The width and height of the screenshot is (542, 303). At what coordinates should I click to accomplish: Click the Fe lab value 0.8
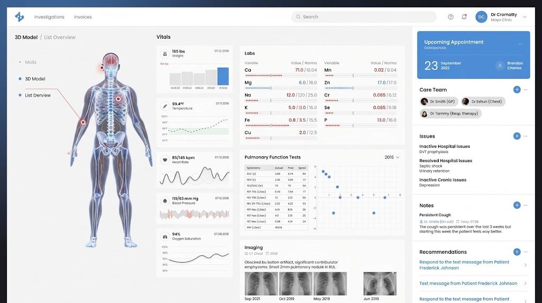(292, 120)
